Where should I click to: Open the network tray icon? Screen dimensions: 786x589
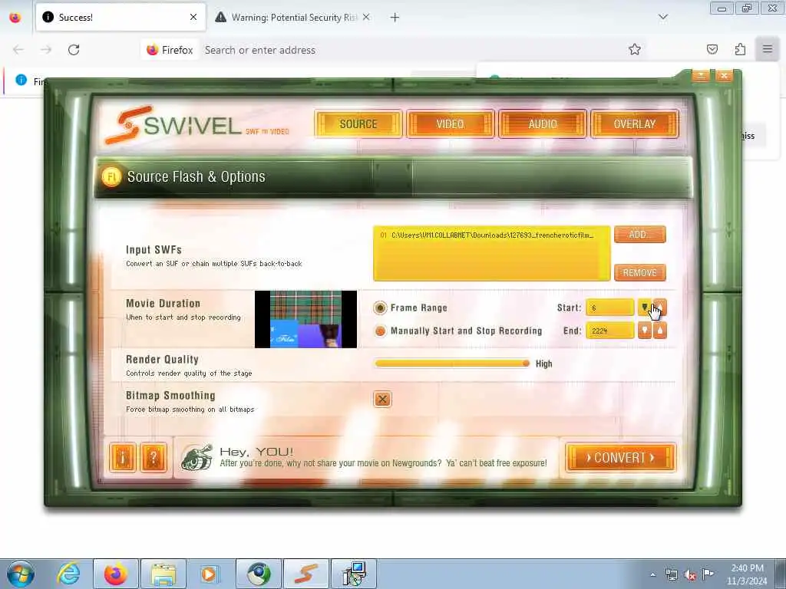coord(672,575)
